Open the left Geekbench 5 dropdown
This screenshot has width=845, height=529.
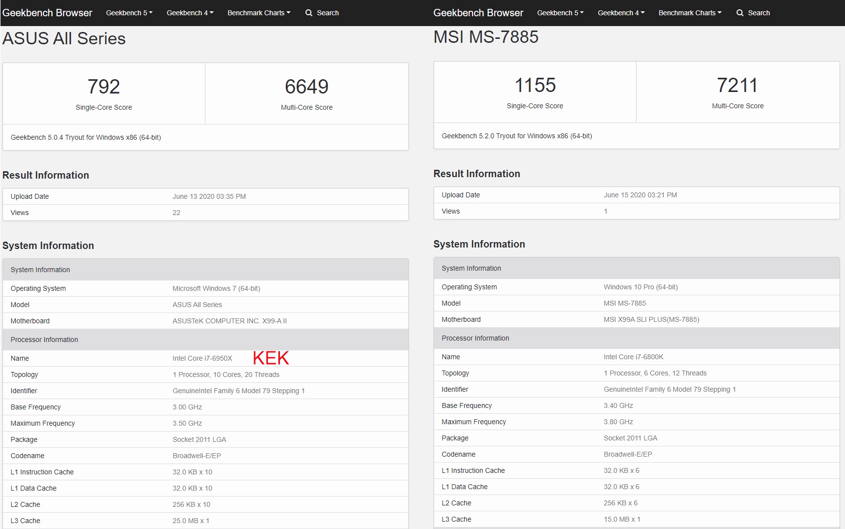tap(129, 13)
